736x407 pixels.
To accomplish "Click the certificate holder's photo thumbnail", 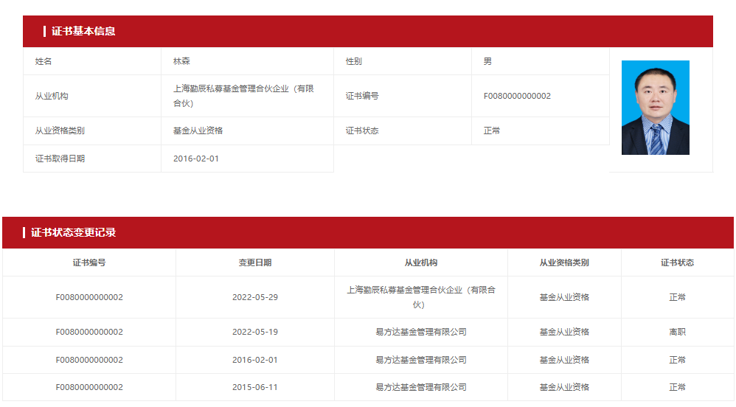I will (655, 108).
